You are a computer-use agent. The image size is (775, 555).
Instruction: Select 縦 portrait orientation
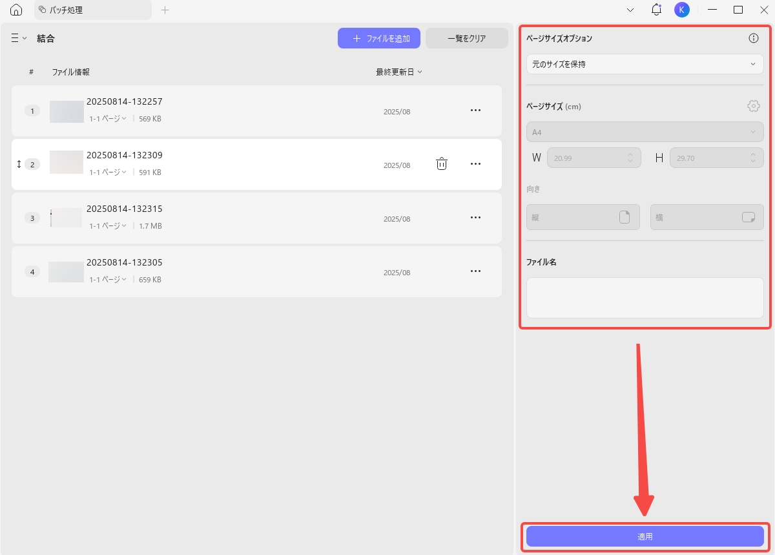click(x=583, y=217)
